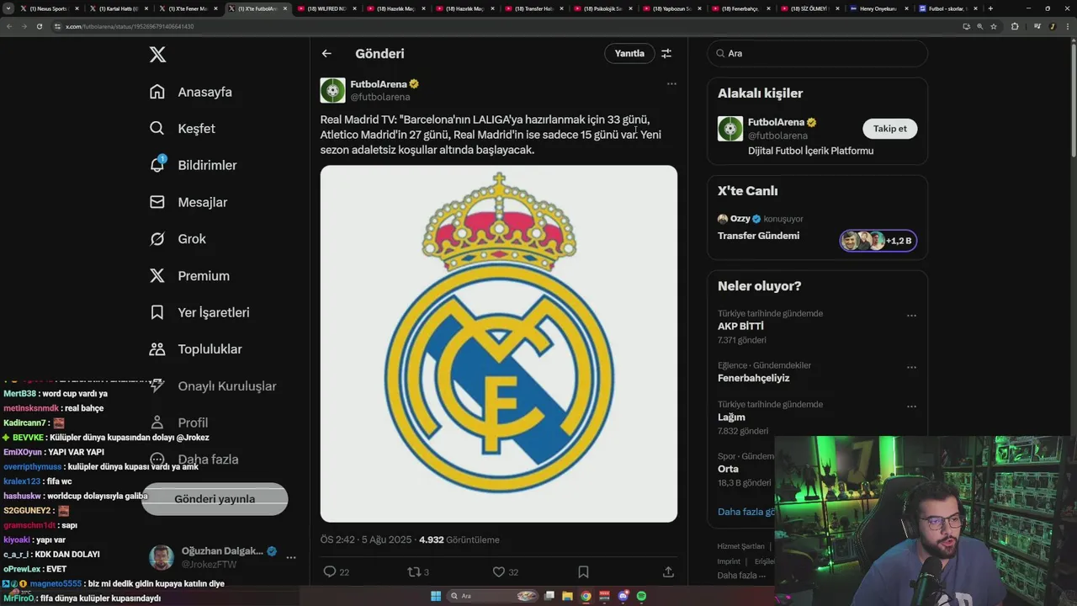Open Chrome extensions puzzle icon
The height and width of the screenshot is (606, 1077).
pyautogui.click(x=1015, y=26)
